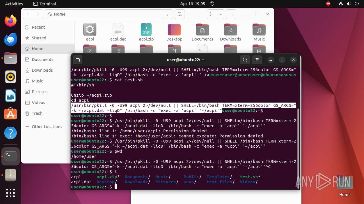Open Starred in Files sidebar

48,38
